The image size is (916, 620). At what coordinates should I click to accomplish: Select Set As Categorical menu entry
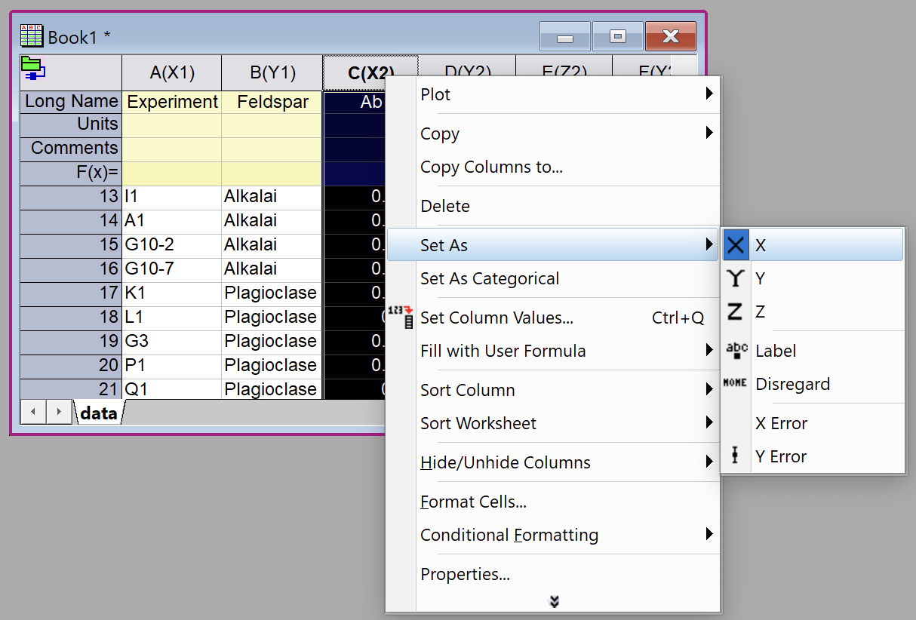click(490, 278)
